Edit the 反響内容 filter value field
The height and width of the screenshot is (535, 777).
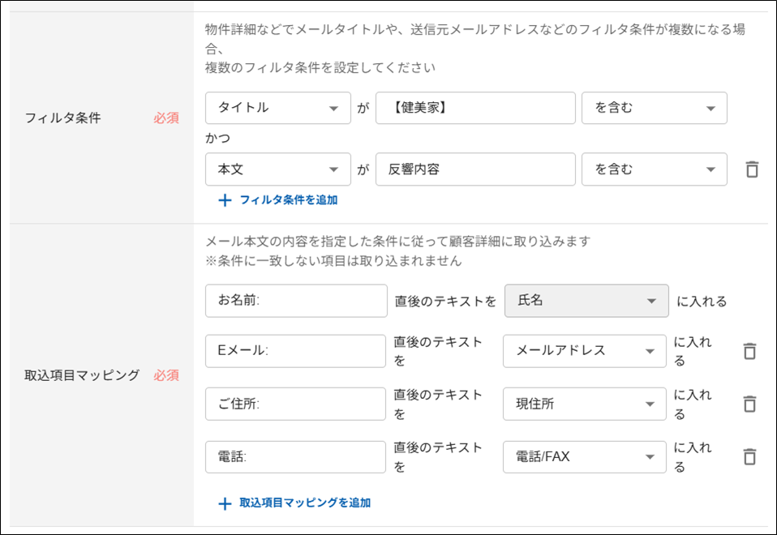[x=475, y=169]
